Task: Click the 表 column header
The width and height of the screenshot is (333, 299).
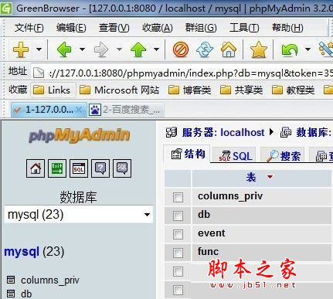Action: coord(251,177)
